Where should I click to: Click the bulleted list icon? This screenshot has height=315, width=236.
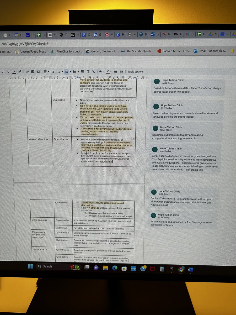coord(67,71)
